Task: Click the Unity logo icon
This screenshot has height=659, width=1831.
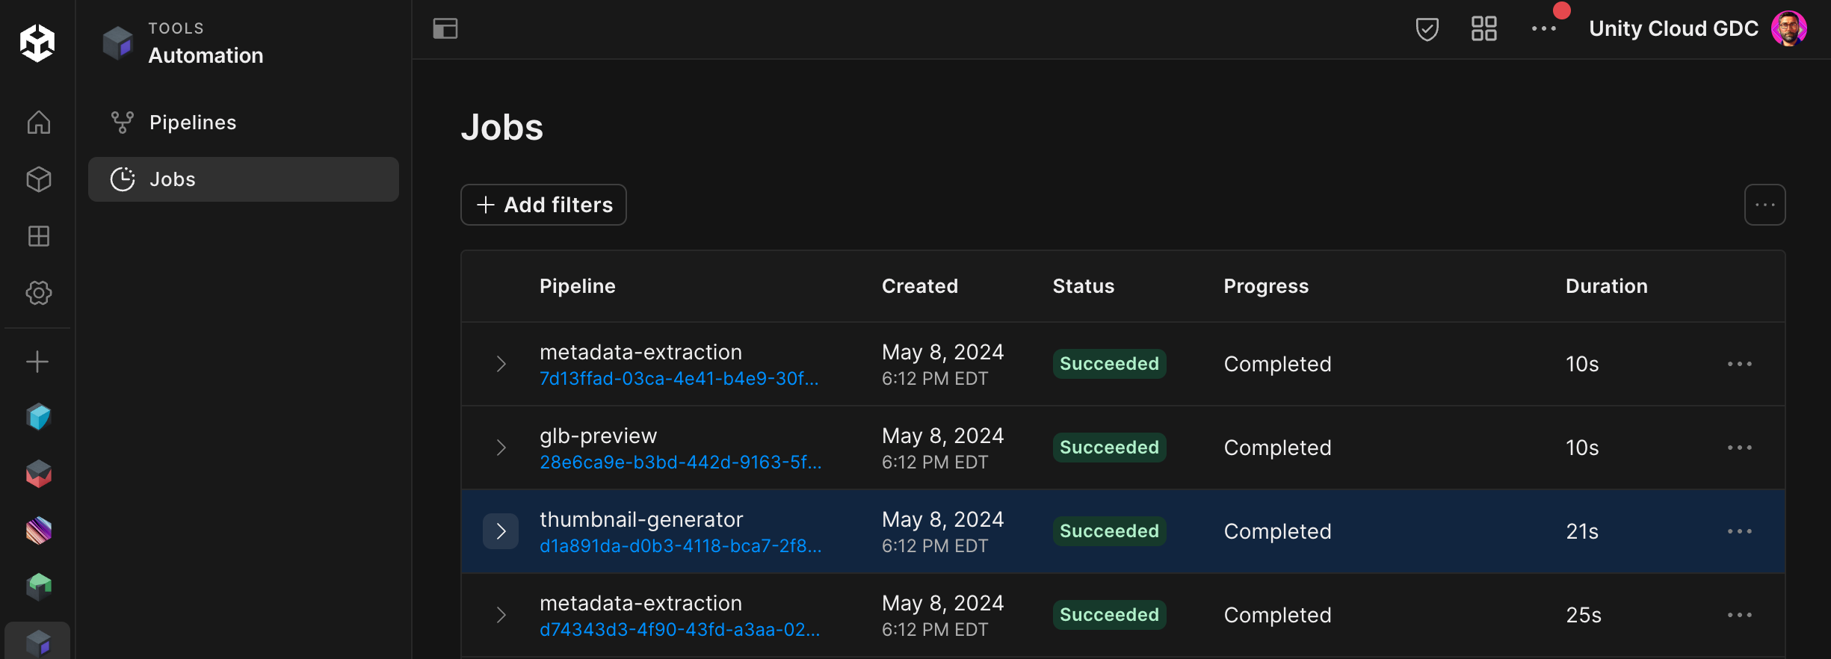Action: coord(37,43)
